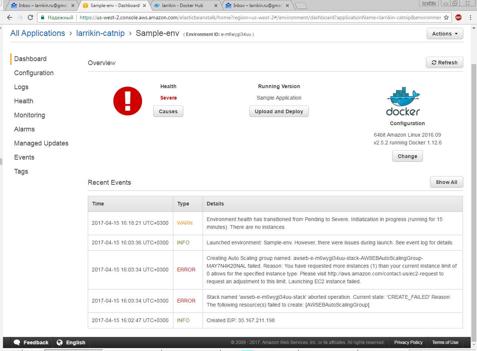The width and height of the screenshot is (477, 351).
Task: Select Health in the sidebar navigation
Action: (24, 101)
